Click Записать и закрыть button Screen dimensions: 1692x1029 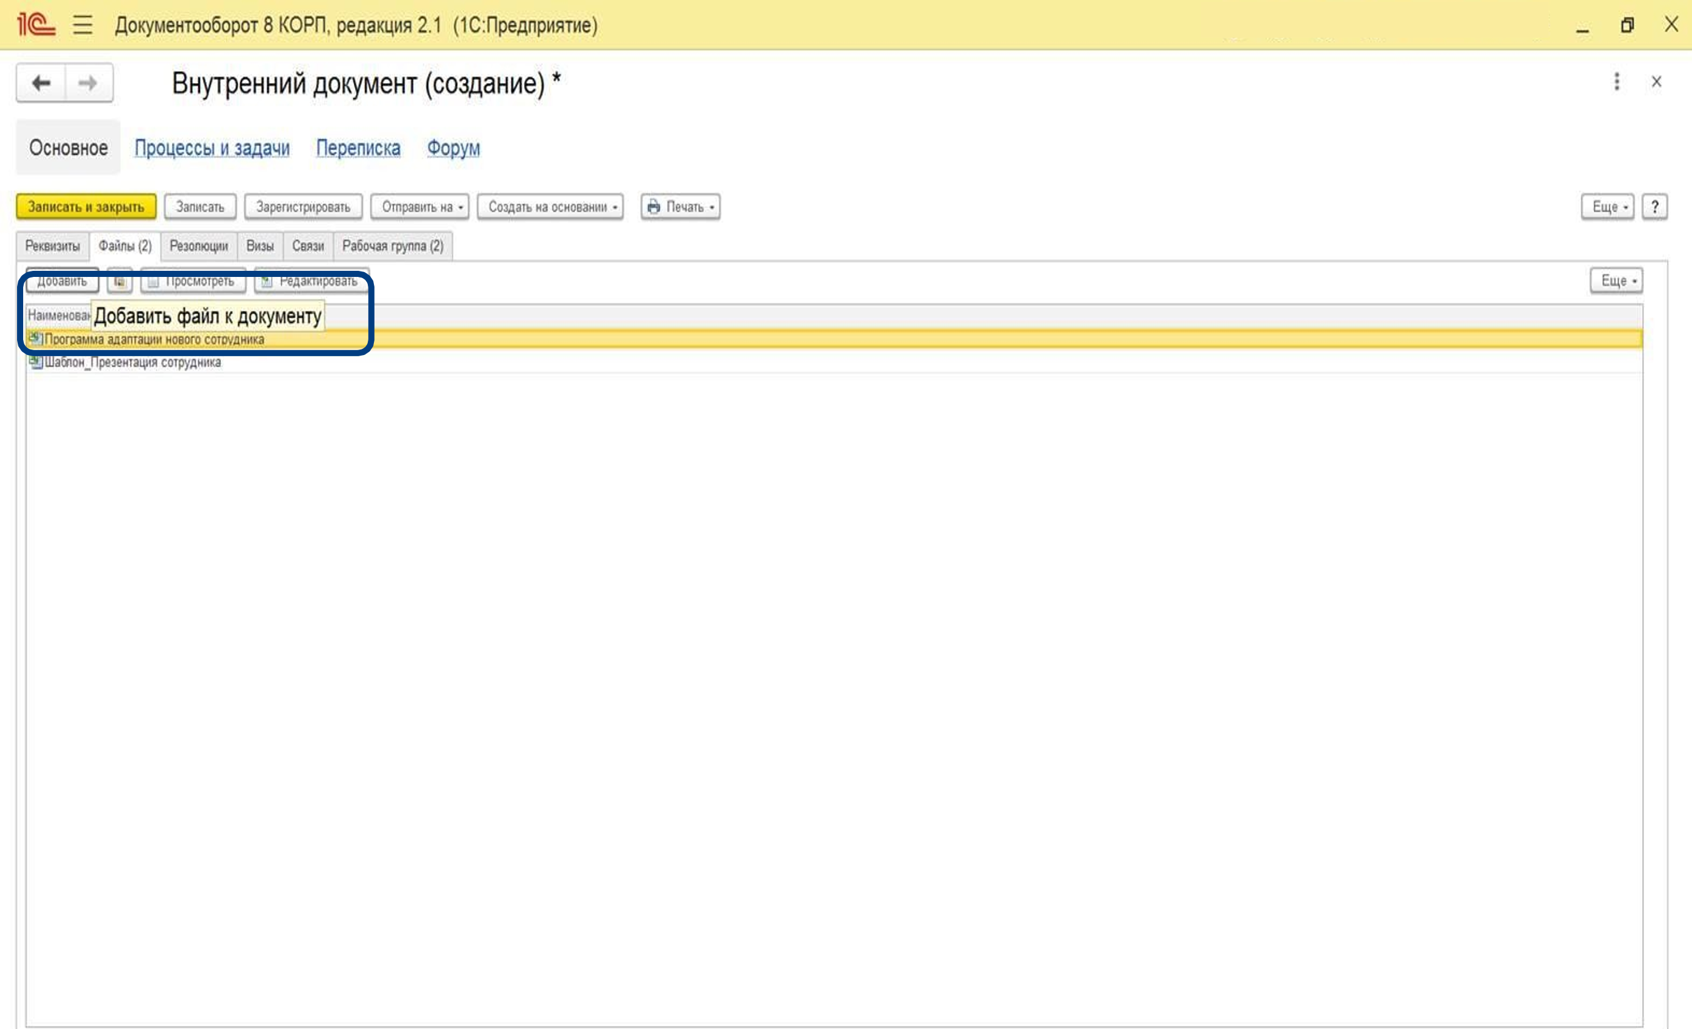pyautogui.click(x=86, y=207)
